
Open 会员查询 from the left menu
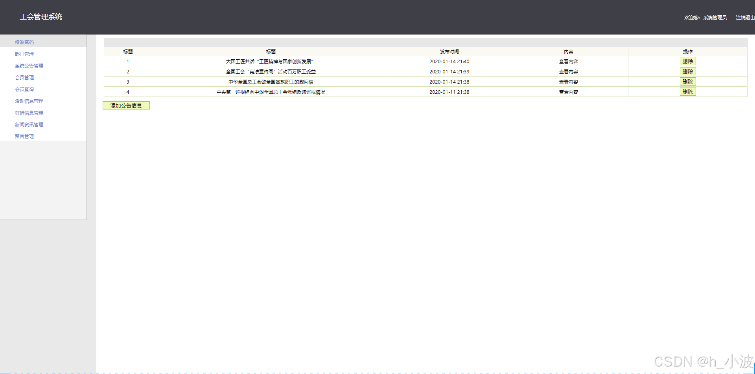(x=24, y=89)
